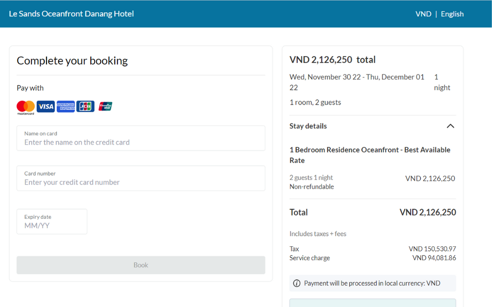Click the Non-refundable label
The height and width of the screenshot is (307, 492).
(x=312, y=187)
